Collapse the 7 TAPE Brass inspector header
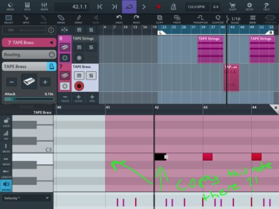Image resolution: width=279 pixels, height=209 pixels. [29, 42]
